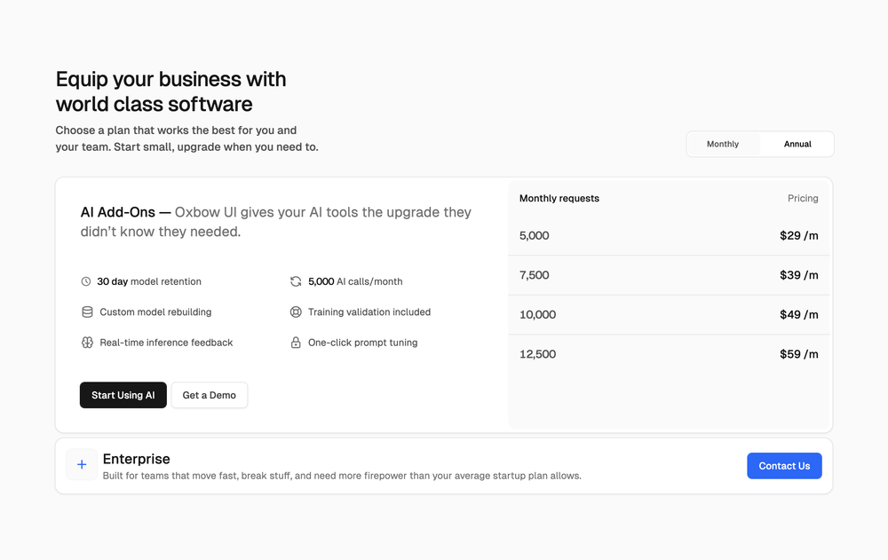Click the One-click prompt tuning text
This screenshot has height=560, width=888.
362,343
